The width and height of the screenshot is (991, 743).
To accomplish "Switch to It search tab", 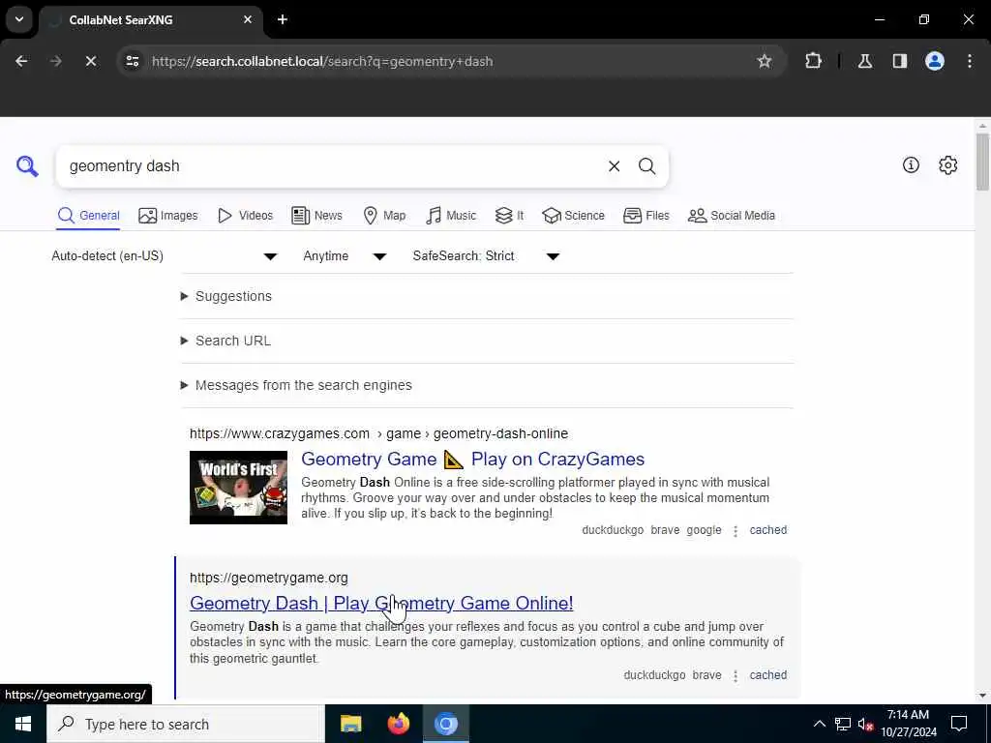I will pos(509,216).
